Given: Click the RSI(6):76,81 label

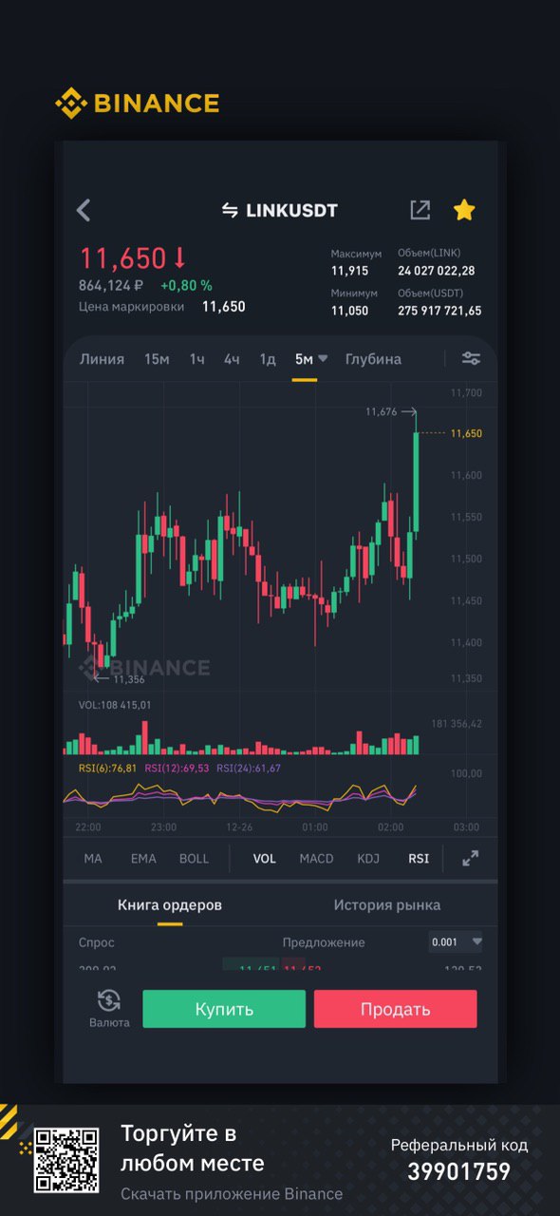Looking at the screenshot, I should pos(107,768).
